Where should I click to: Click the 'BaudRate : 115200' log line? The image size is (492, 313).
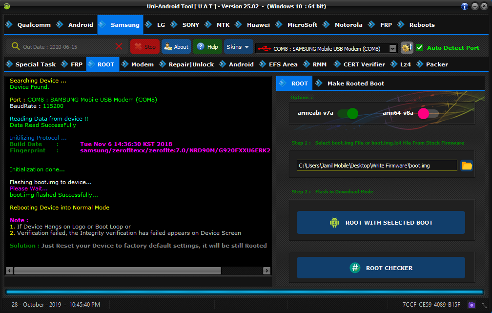tap(37, 106)
